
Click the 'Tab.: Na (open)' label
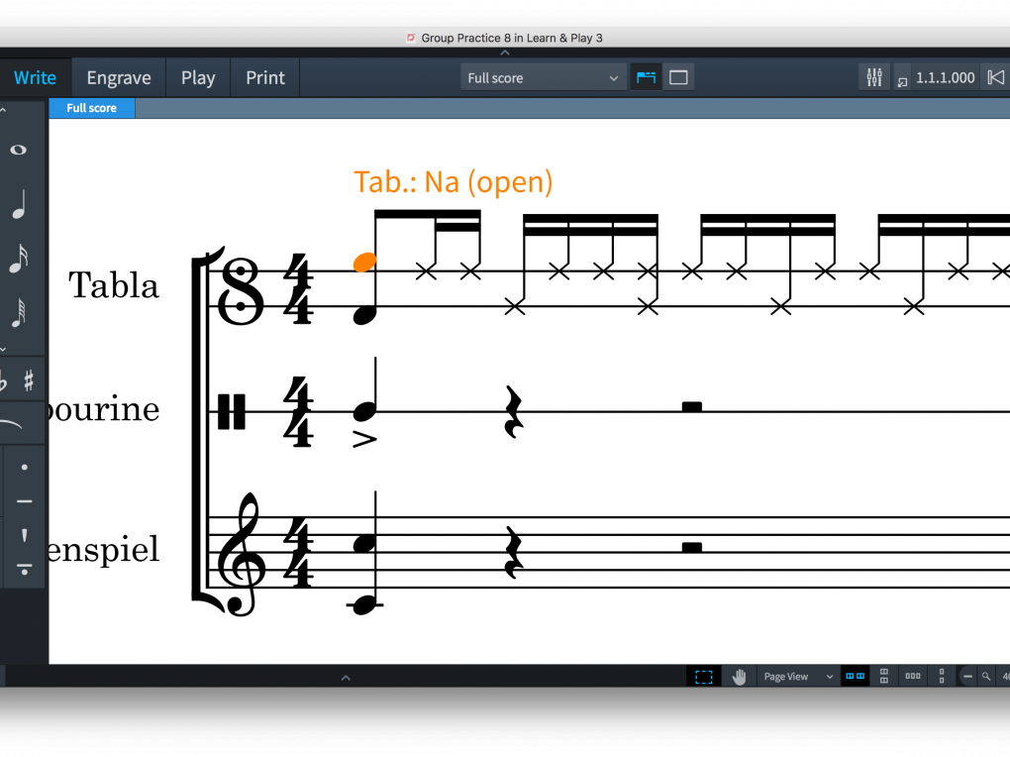[x=453, y=182]
